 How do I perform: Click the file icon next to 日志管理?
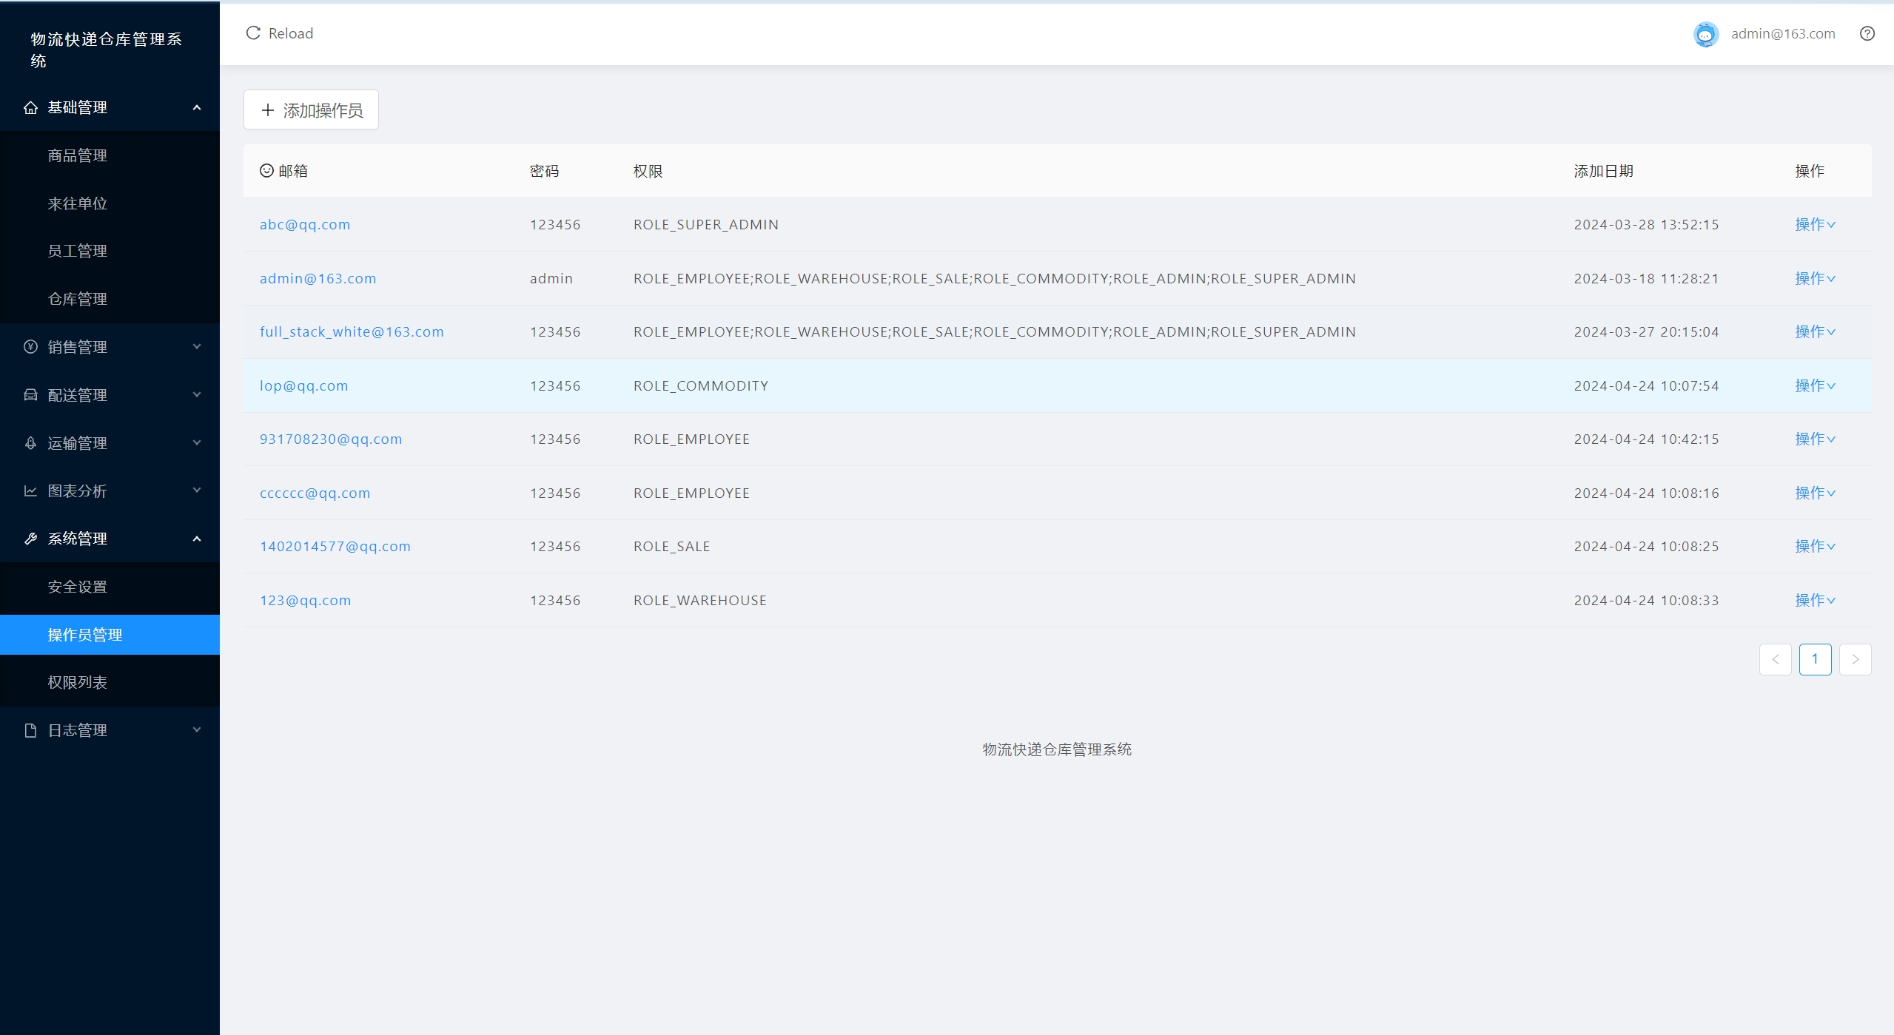tap(30, 731)
